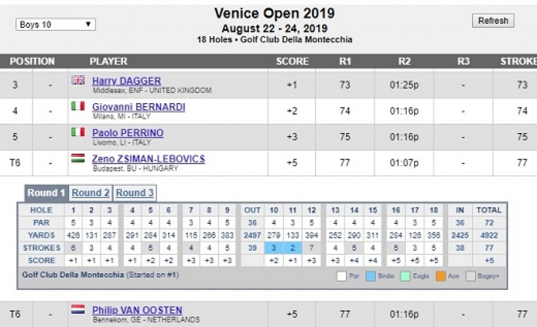
Task: Open Philip VAN OOSTEN's player link
Action: coord(137,310)
